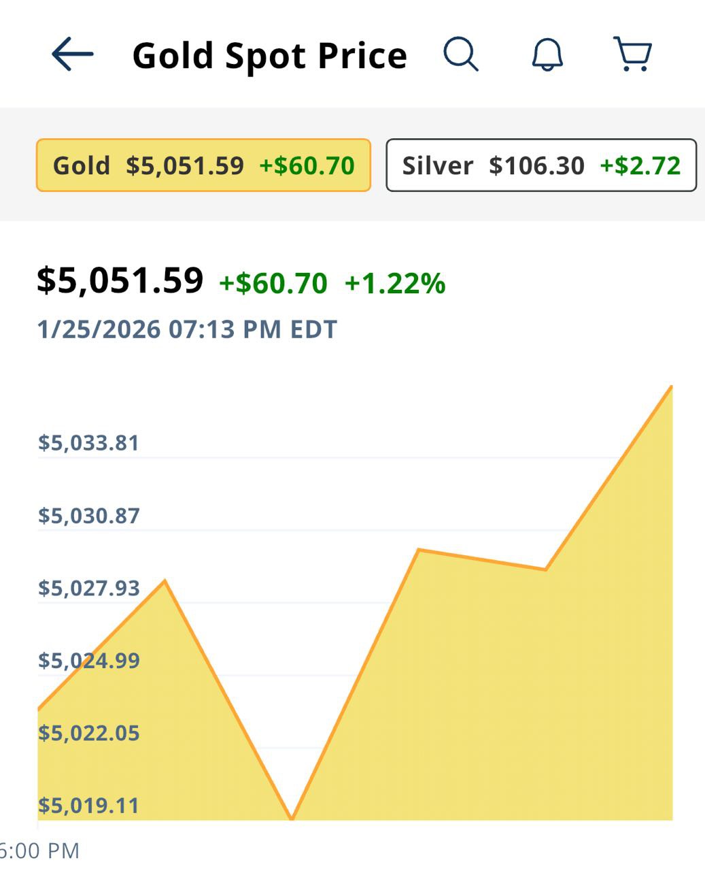Tap the large $5,051.59 current price
The height and width of the screenshot is (871, 705).
tap(120, 280)
